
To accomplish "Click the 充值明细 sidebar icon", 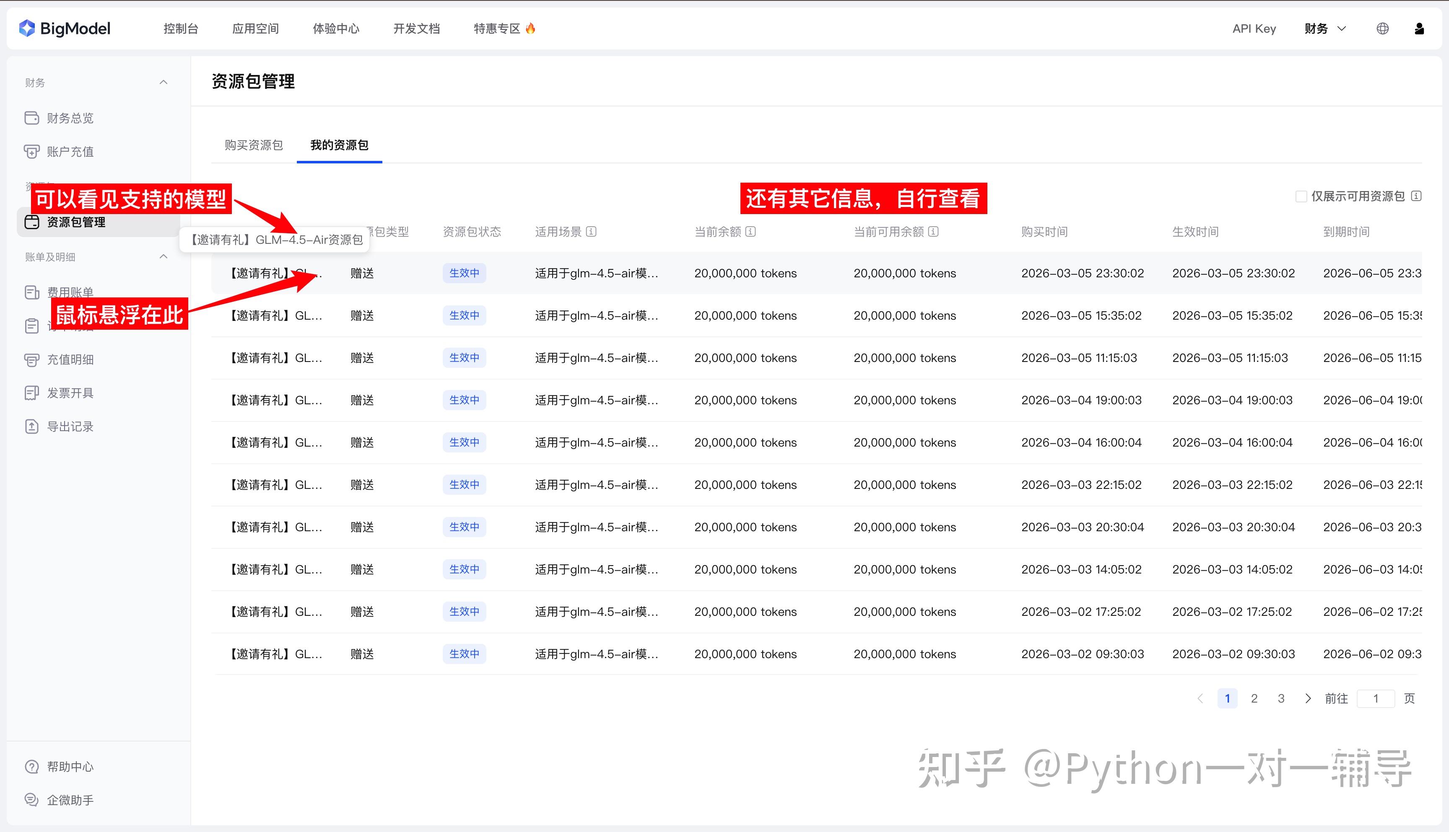I will click(32, 359).
